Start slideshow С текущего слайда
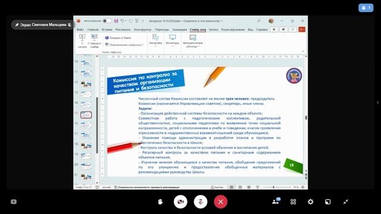381x214 pixels. (94, 41)
